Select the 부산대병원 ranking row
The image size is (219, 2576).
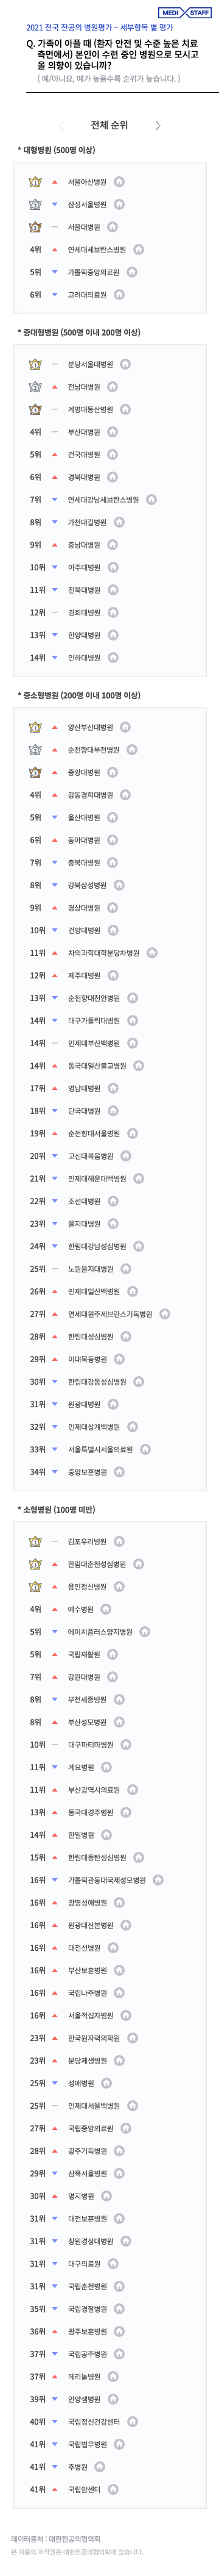click(x=109, y=432)
